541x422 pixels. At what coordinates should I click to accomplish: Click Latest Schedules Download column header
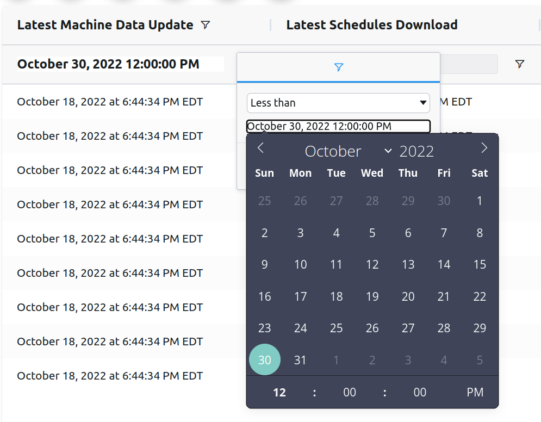click(372, 25)
